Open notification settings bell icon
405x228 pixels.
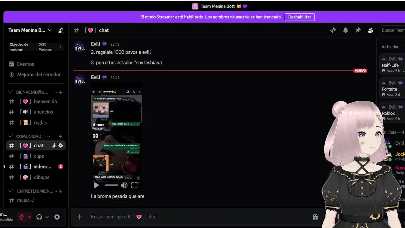346,30
